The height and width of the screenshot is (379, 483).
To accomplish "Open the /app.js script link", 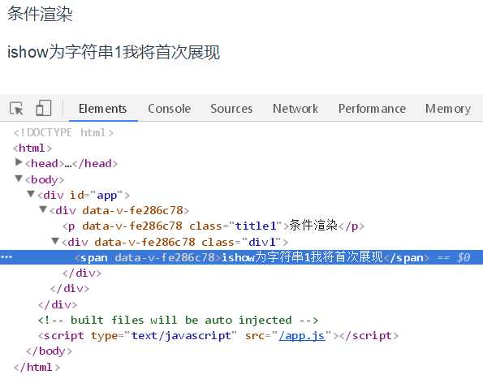I will [x=302, y=336].
